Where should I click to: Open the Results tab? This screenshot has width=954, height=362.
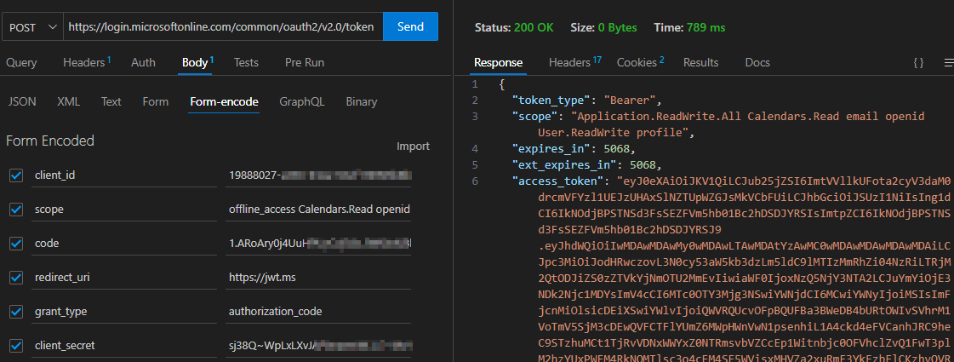(x=701, y=62)
